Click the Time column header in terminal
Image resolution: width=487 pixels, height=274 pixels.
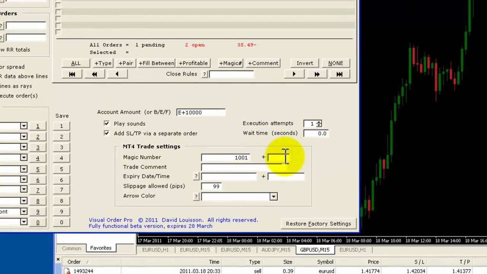tap(214, 262)
